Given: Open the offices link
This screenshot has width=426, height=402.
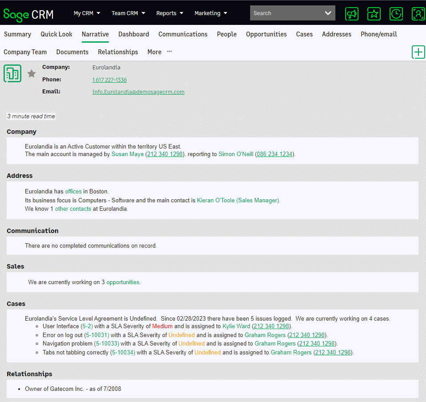Looking at the screenshot, I should coord(73,192).
